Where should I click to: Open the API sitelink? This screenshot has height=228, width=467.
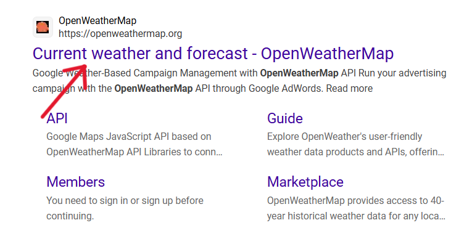click(x=57, y=118)
